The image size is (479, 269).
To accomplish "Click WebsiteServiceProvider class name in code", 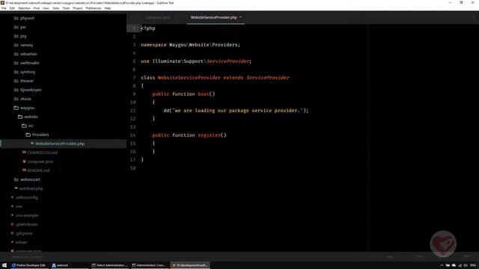I will click(189, 78).
